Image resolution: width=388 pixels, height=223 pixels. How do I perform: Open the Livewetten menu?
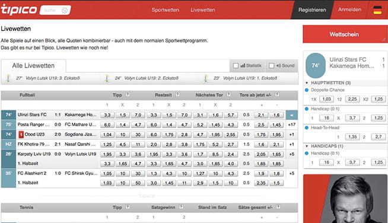click(203, 10)
